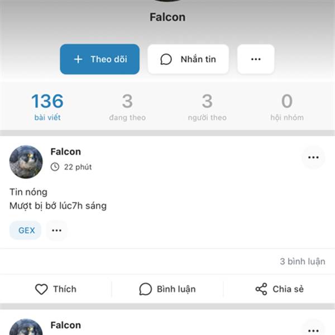
Task: View the 3 bình luận comments
Action: click(303, 261)
